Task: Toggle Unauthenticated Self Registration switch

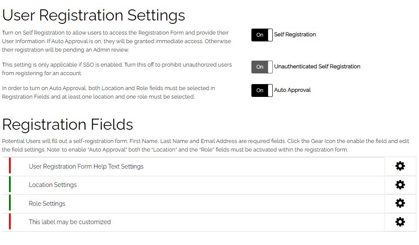Action: tap(262, 67)
